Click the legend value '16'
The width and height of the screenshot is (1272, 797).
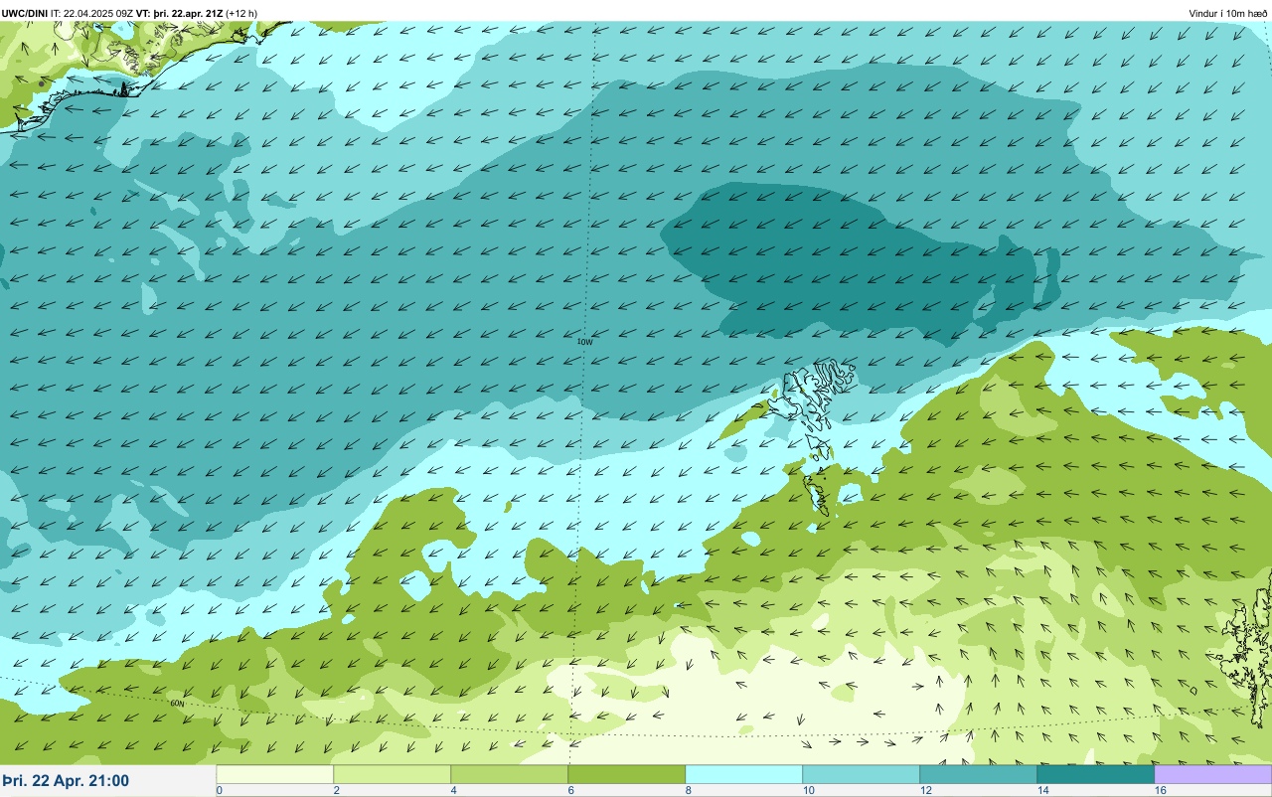point(1161,790)
